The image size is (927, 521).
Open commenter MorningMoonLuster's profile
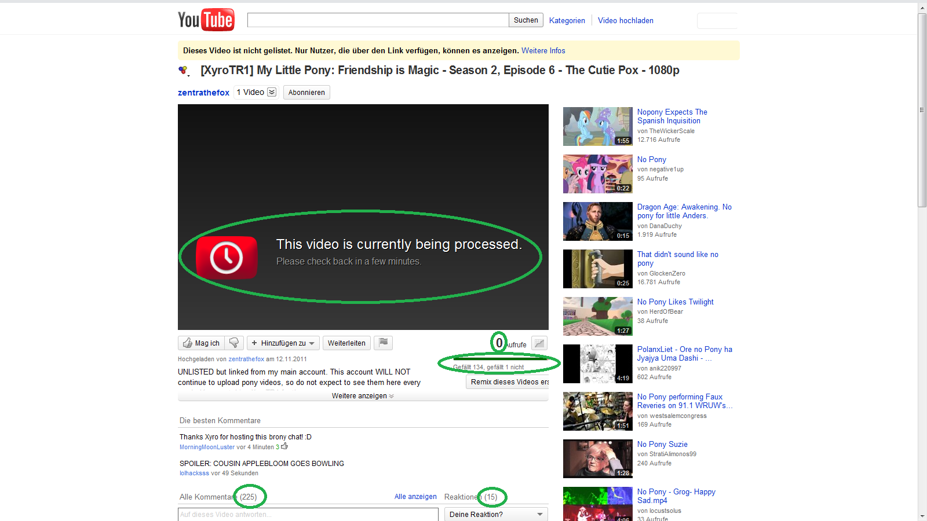tap(207, 447)
